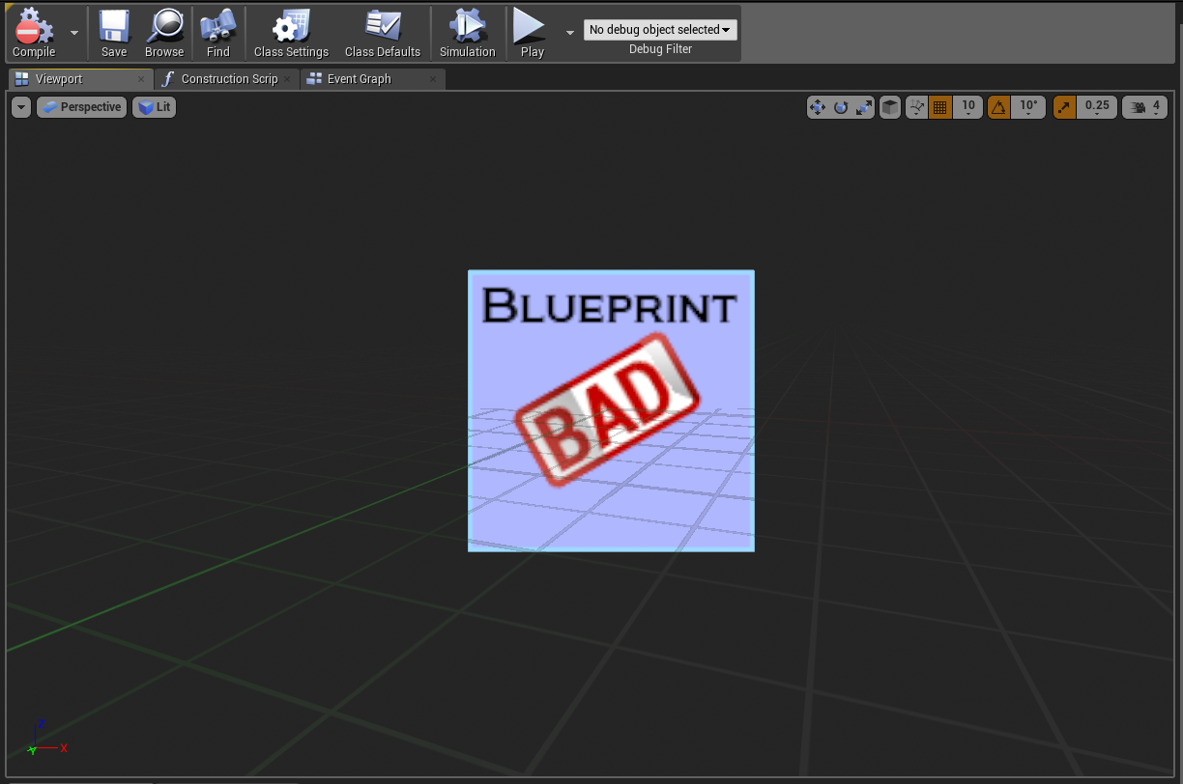
Task: Toggle grid snapping
Action: coord(939,107)
